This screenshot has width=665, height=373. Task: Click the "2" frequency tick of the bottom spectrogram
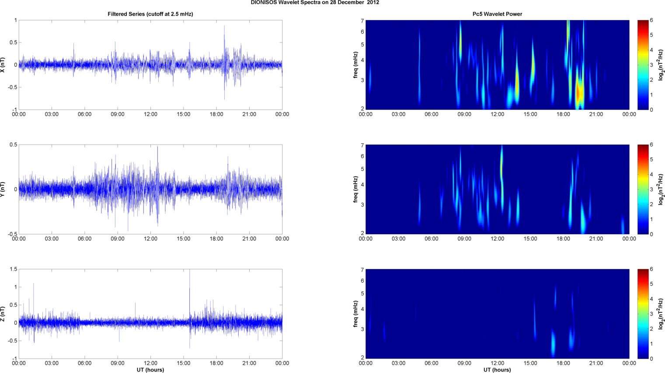[x=362, y=358]
